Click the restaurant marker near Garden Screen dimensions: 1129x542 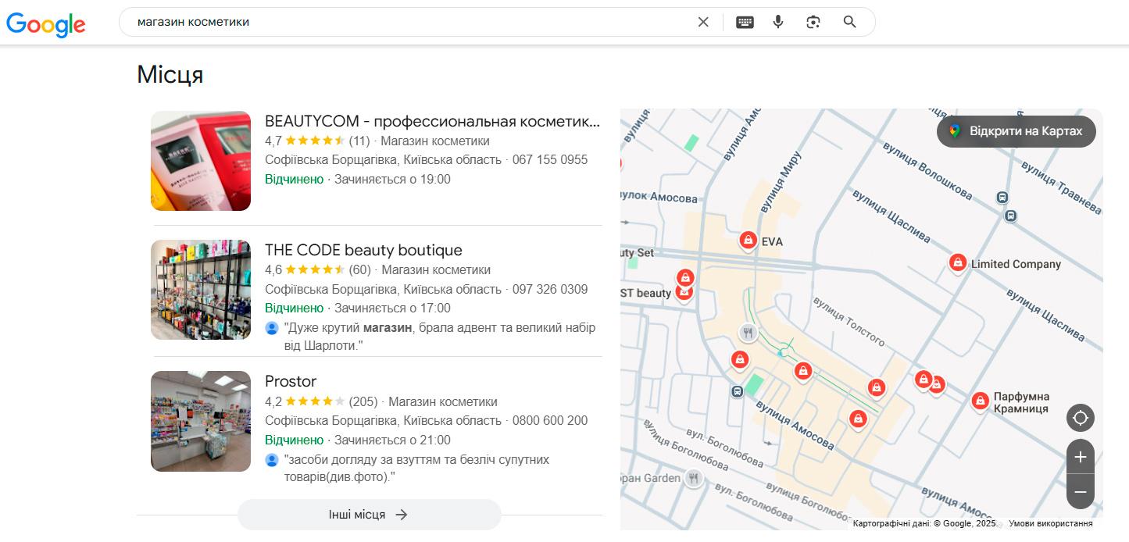pyautogui.click(x=693, y=478)
